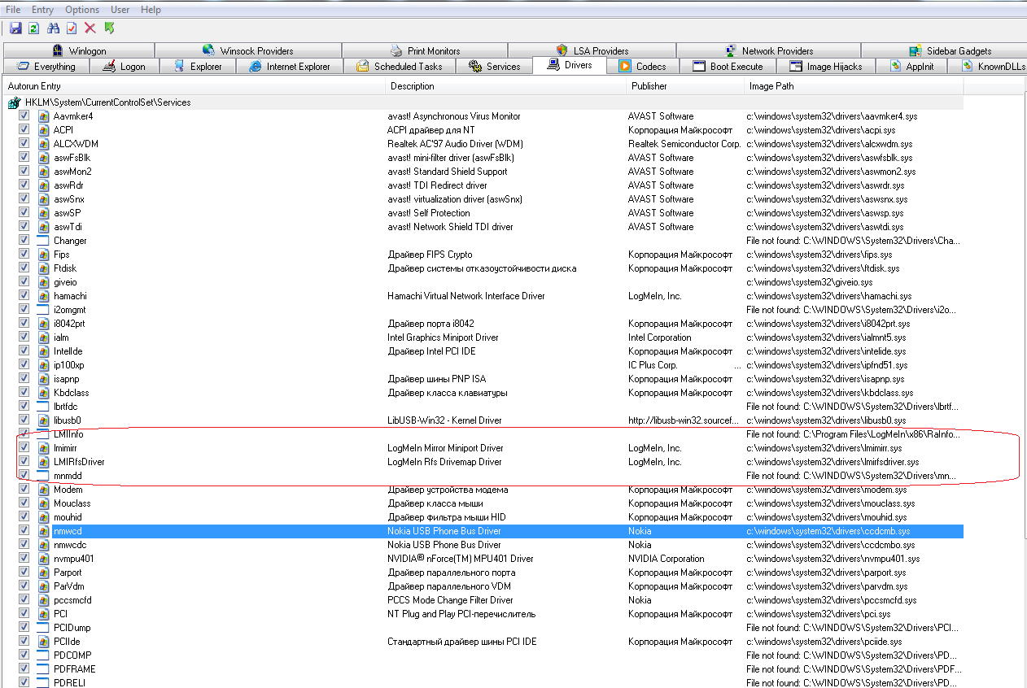Viewport: 1027px width, 688px height.
Task: Click the driver file icon for Aavmker4
Action: [44, 116]
